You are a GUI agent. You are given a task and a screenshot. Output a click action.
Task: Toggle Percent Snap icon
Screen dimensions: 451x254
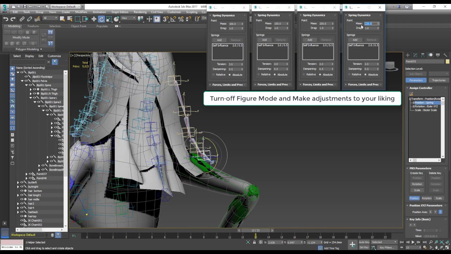[181, 19]
